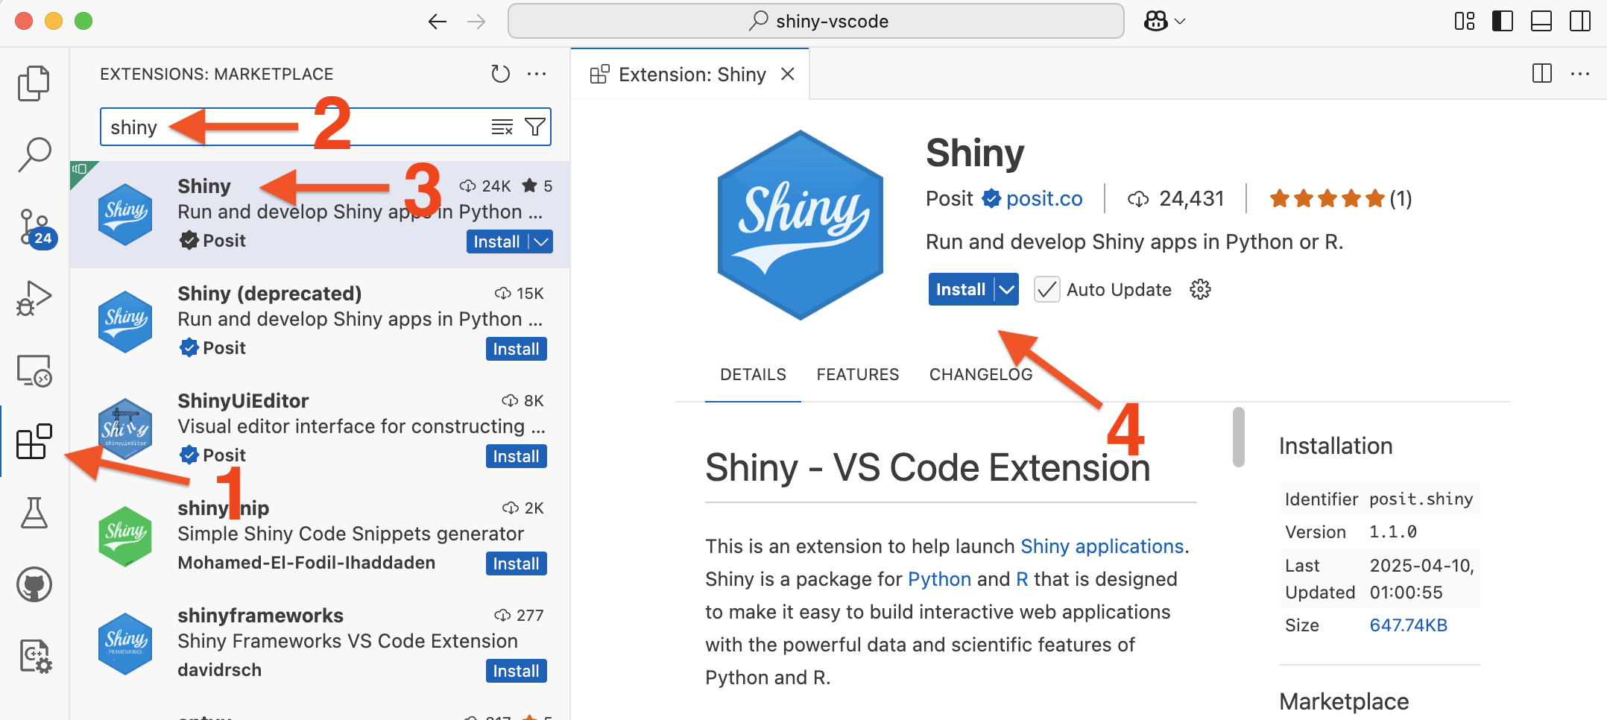
Task: Open the Copilot dropdown in title bar
Action: (x=1164, y=21)
